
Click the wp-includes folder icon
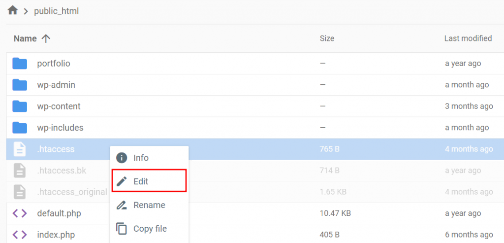pyautogui.click(x=20, y=128)
